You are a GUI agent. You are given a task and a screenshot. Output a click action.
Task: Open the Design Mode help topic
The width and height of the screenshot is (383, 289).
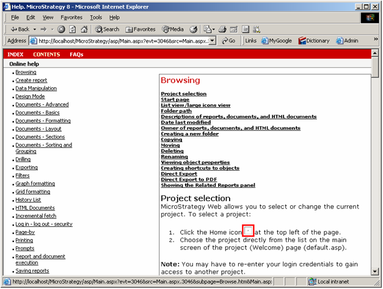30,96
